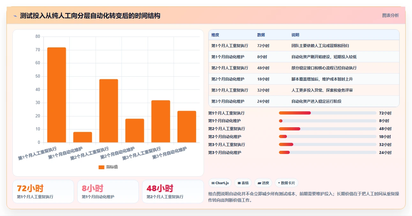Click the lightning icon beside the title
This screenshot has width=412, height=216.
click(15, 16)
